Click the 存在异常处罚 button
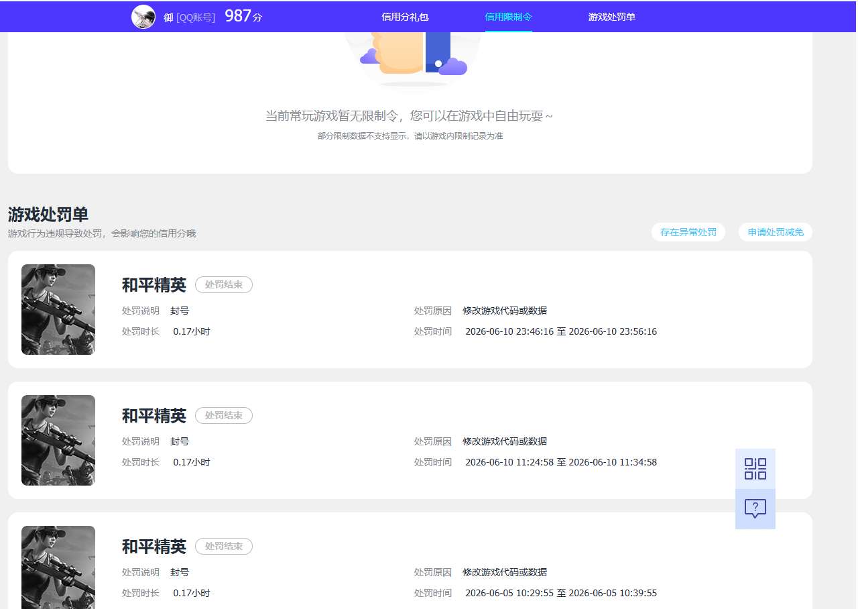 pos(688,232)
